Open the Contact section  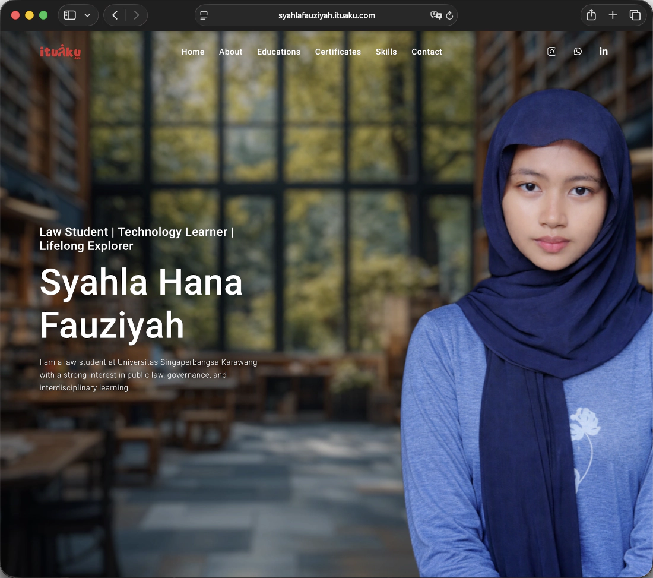(427, 52)
